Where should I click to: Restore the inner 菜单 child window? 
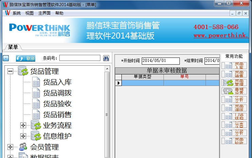click(239, 13)
